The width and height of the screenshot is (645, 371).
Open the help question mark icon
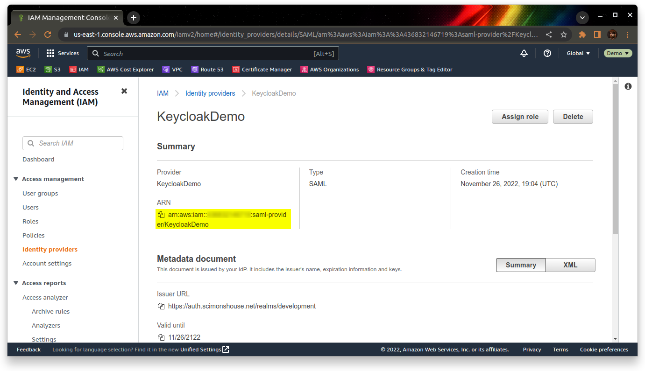point(547,53)
